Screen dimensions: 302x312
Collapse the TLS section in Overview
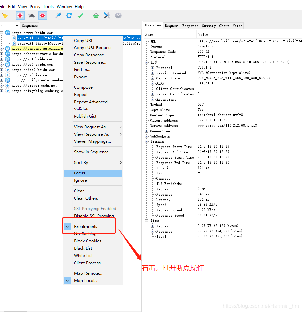pyautogui.click(x=147, y=62)
